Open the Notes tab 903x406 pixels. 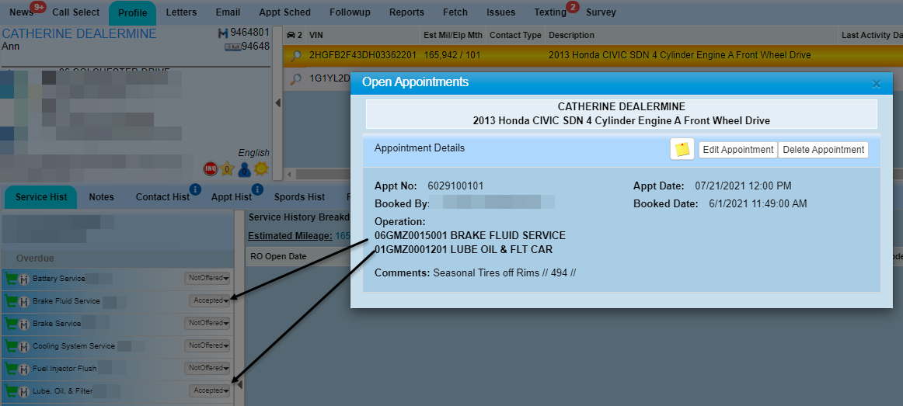click(101, 197)
